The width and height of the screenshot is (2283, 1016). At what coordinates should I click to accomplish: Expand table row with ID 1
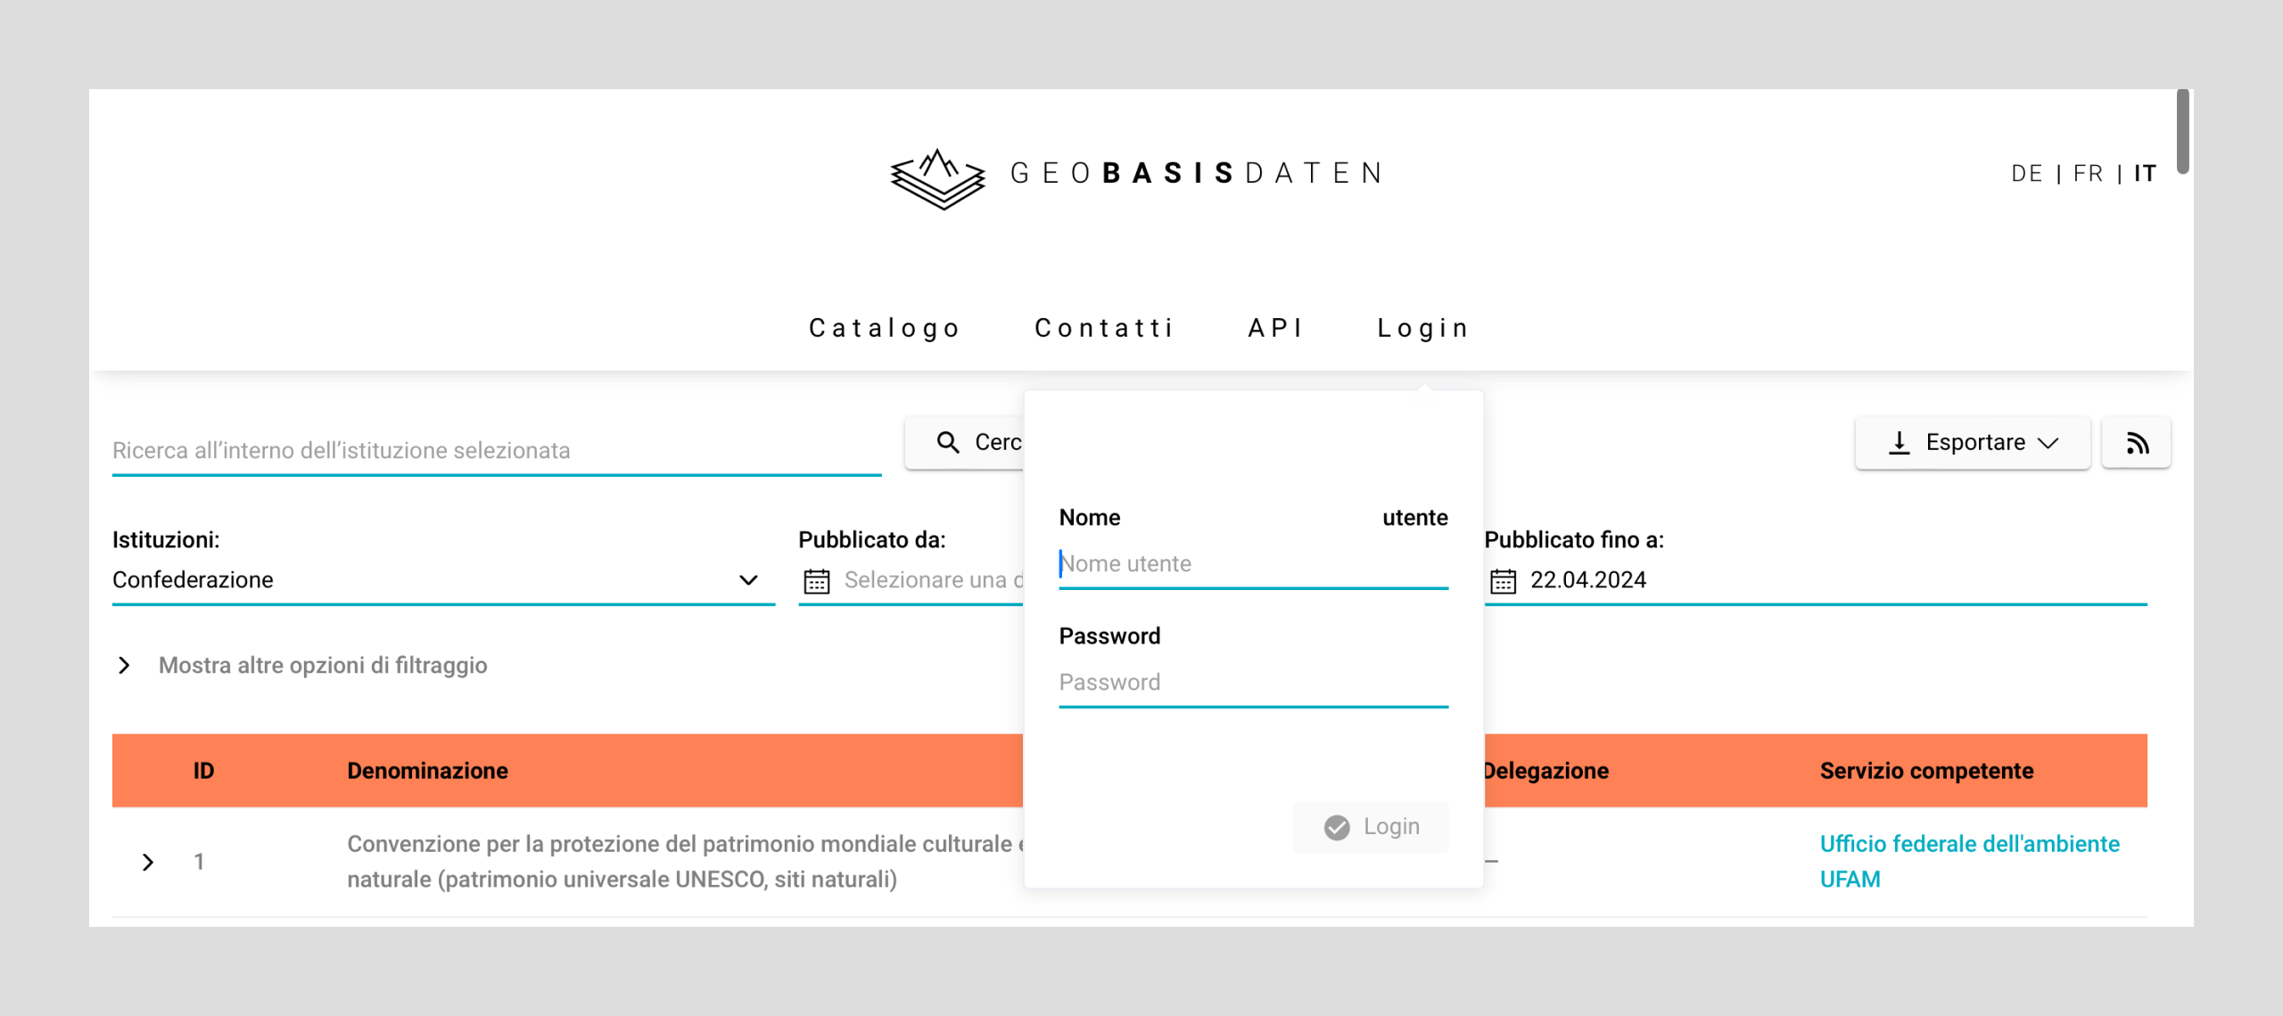click(148, 862)
